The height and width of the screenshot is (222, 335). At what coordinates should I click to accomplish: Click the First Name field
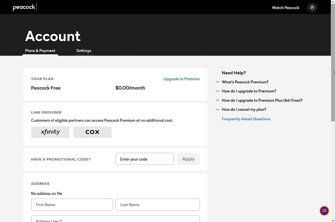click(x=72, y=205)
